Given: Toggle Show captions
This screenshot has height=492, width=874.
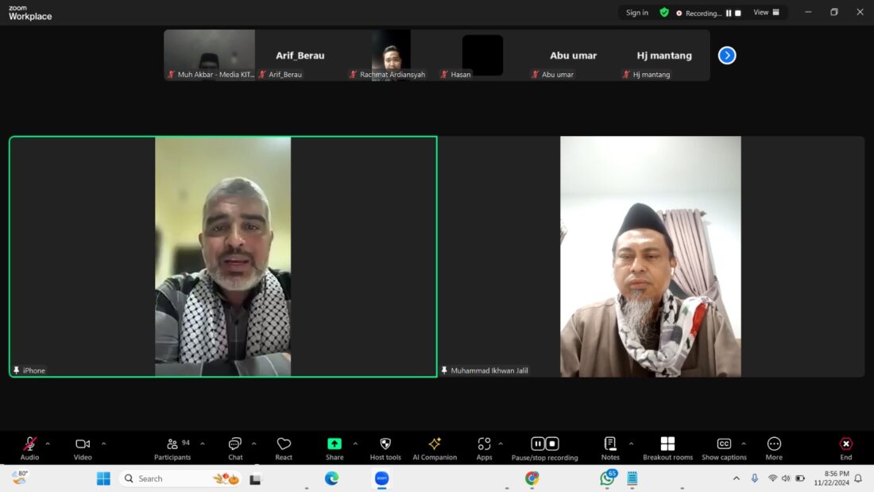Looking at the screenshot, I should (x=724, y=448).
